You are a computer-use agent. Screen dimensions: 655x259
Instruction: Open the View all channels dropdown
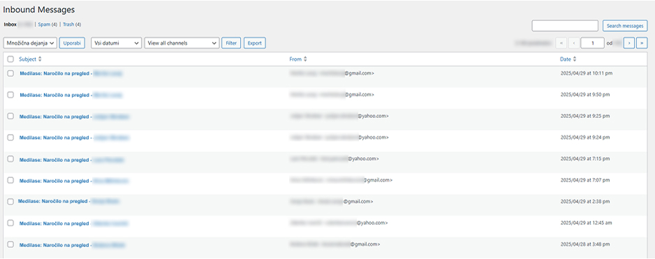(182, 43)
